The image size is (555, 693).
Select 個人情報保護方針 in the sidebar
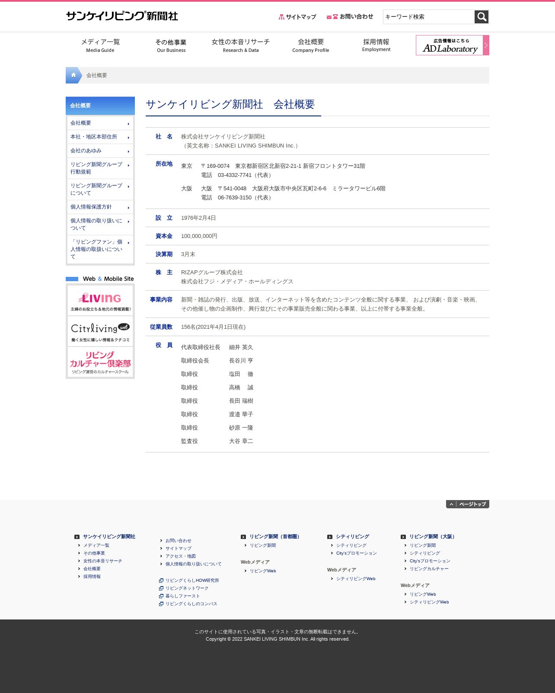(x=100, y=207)
